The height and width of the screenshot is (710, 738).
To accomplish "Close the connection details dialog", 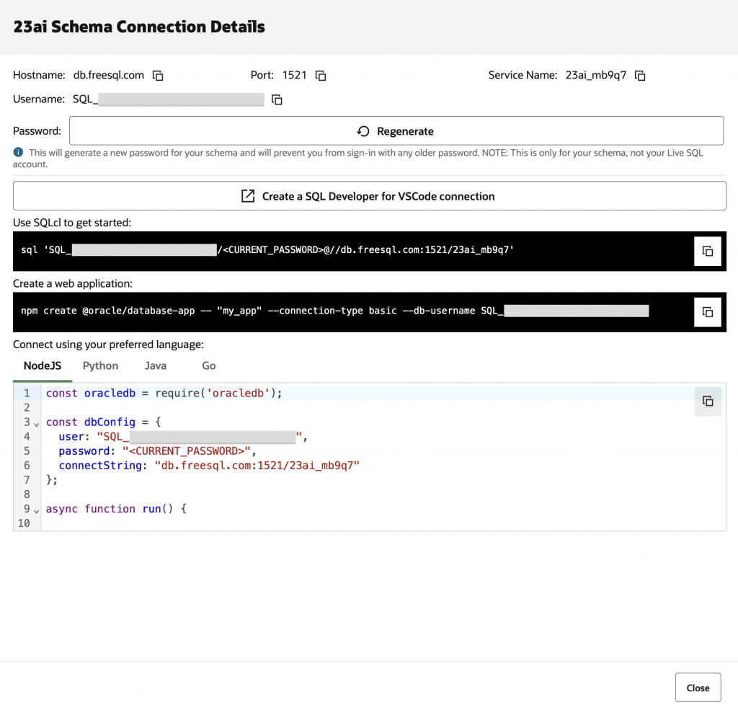I will tap(697, 687).
